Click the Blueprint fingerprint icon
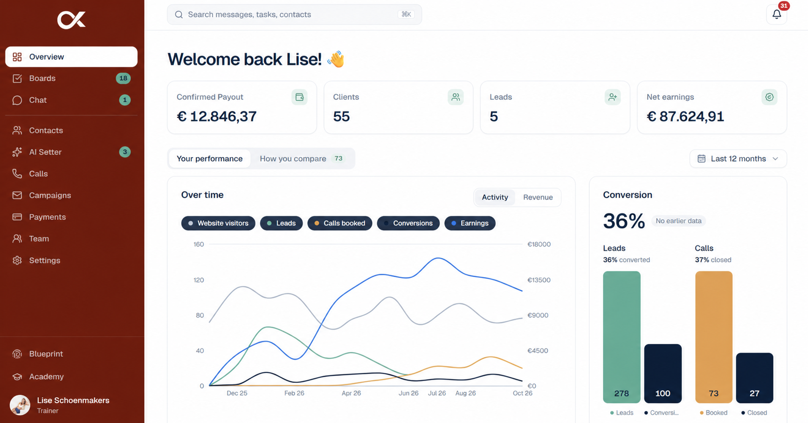This screenshot has width=808, height=423. tap(17, 354)
